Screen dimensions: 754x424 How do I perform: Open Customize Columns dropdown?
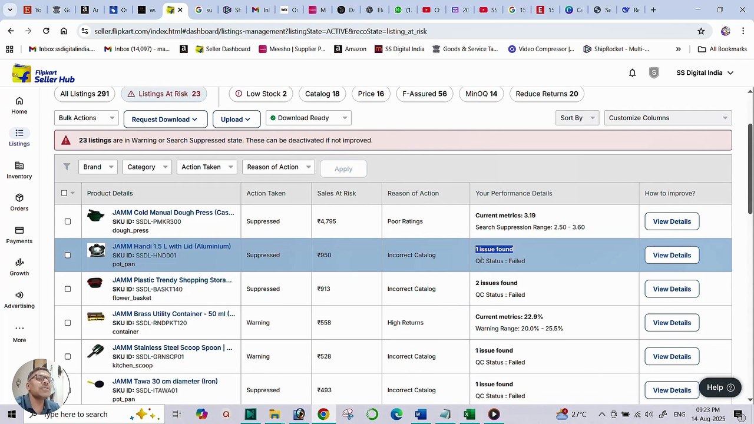[x=668, y=118]
